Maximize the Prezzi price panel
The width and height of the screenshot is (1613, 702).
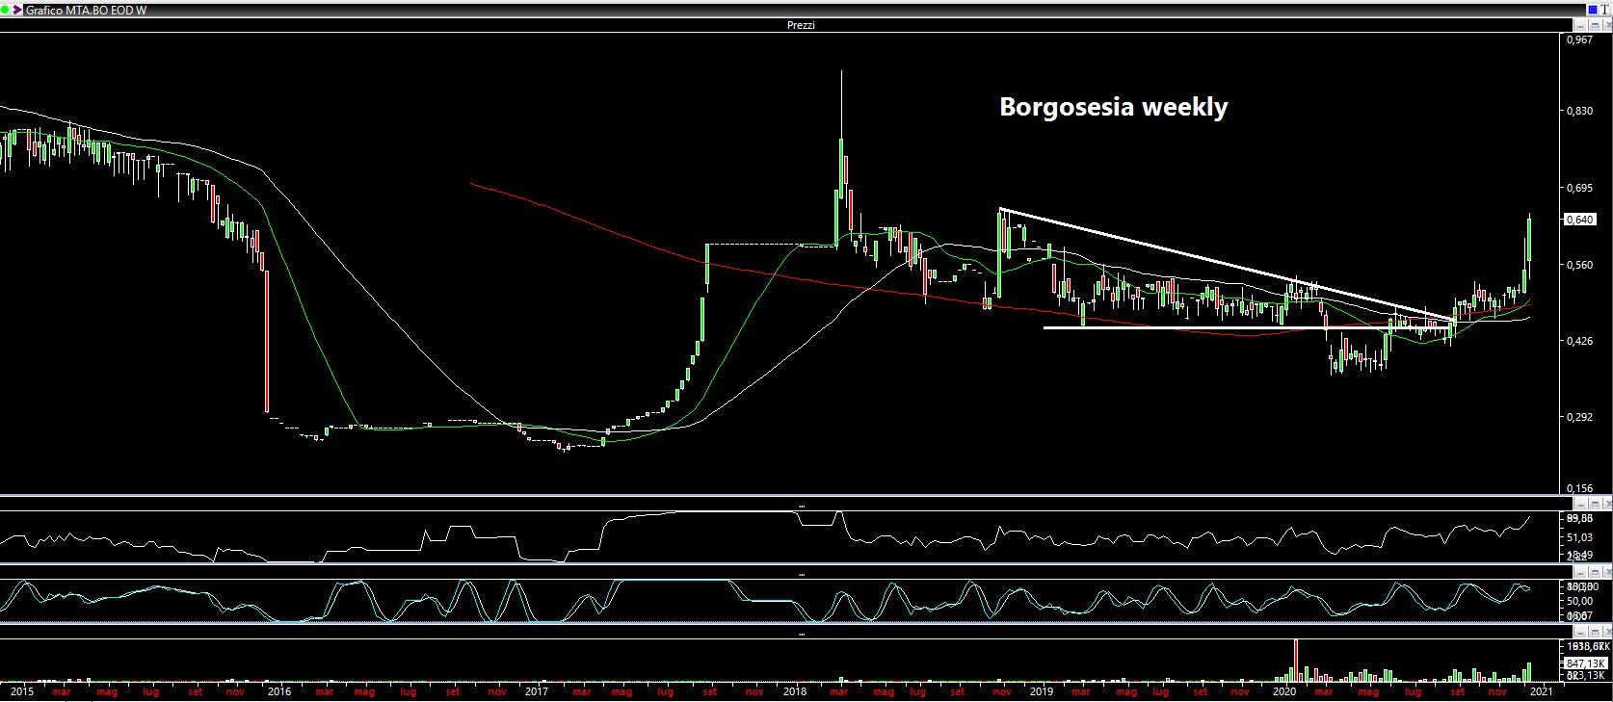pyautogui.click(x=1593, y=25)
